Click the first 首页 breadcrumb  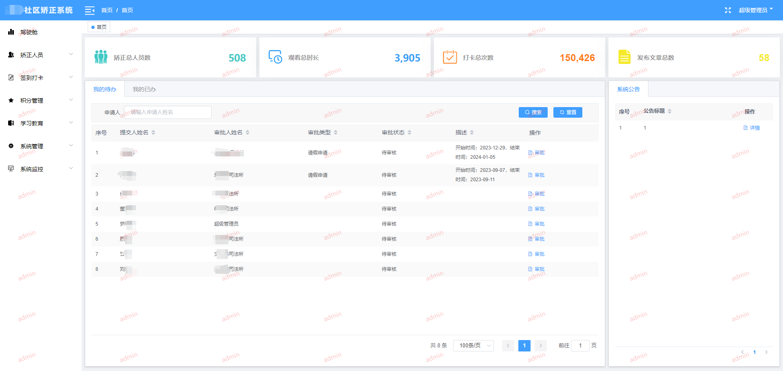pos(107,10)
